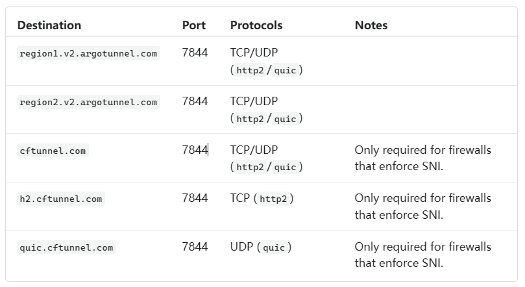
Task: Click port 7844 in the region2 row
Action: click(195, 101)
